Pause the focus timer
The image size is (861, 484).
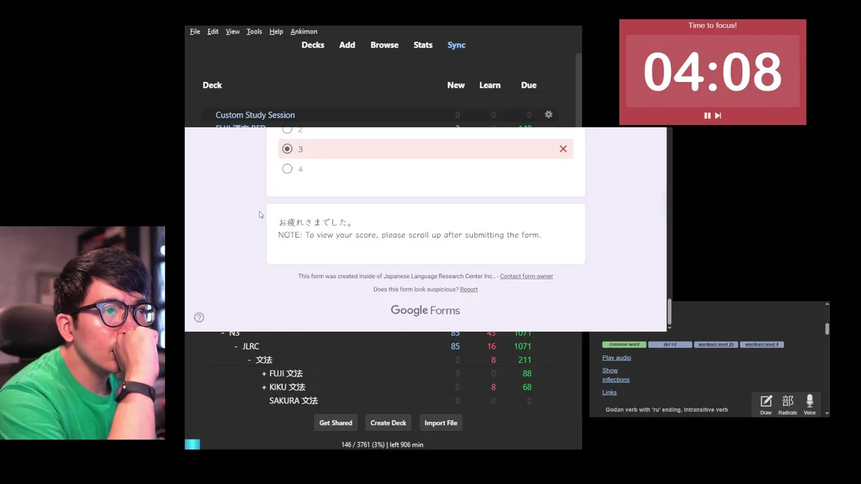point(707,116)
